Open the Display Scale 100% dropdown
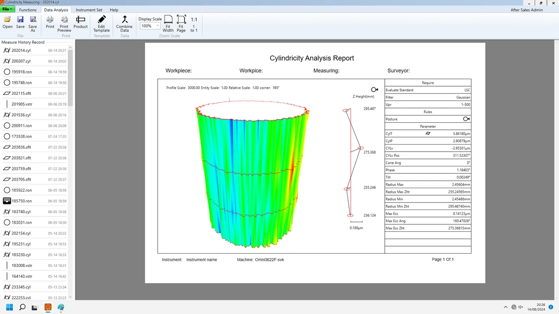The height and width of the screenshot is (314, 559). tap(150, 26)
